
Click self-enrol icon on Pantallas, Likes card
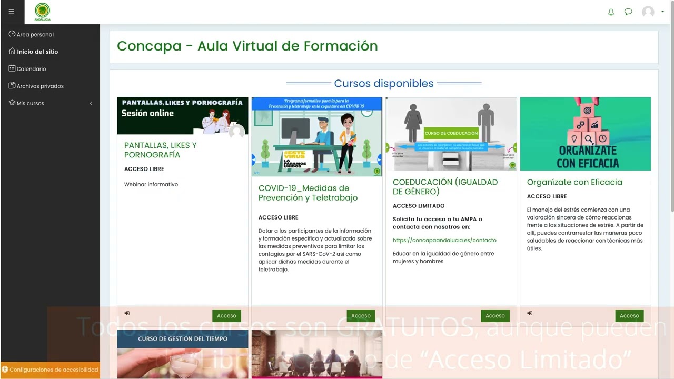[127, 313]
